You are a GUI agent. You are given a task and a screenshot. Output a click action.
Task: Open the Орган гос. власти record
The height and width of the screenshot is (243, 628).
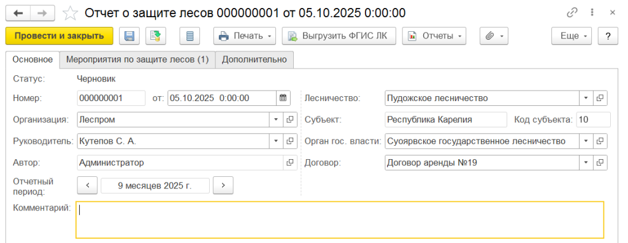(600, 141)
